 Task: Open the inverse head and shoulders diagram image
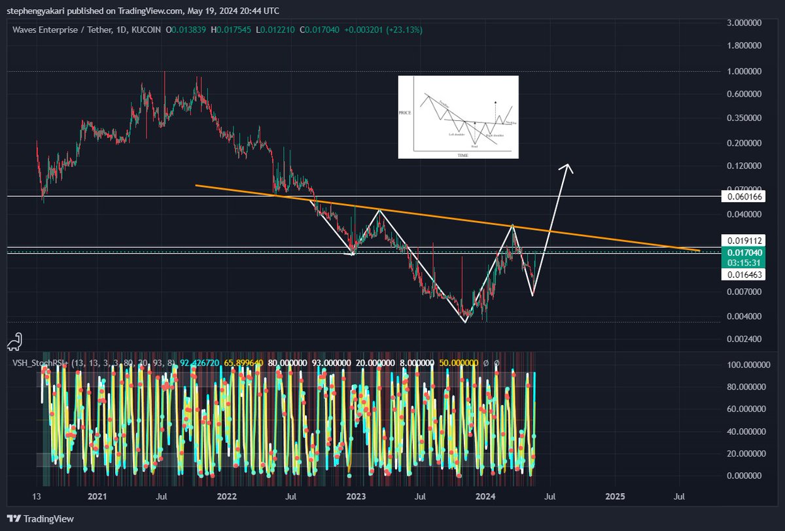[458, 117]
